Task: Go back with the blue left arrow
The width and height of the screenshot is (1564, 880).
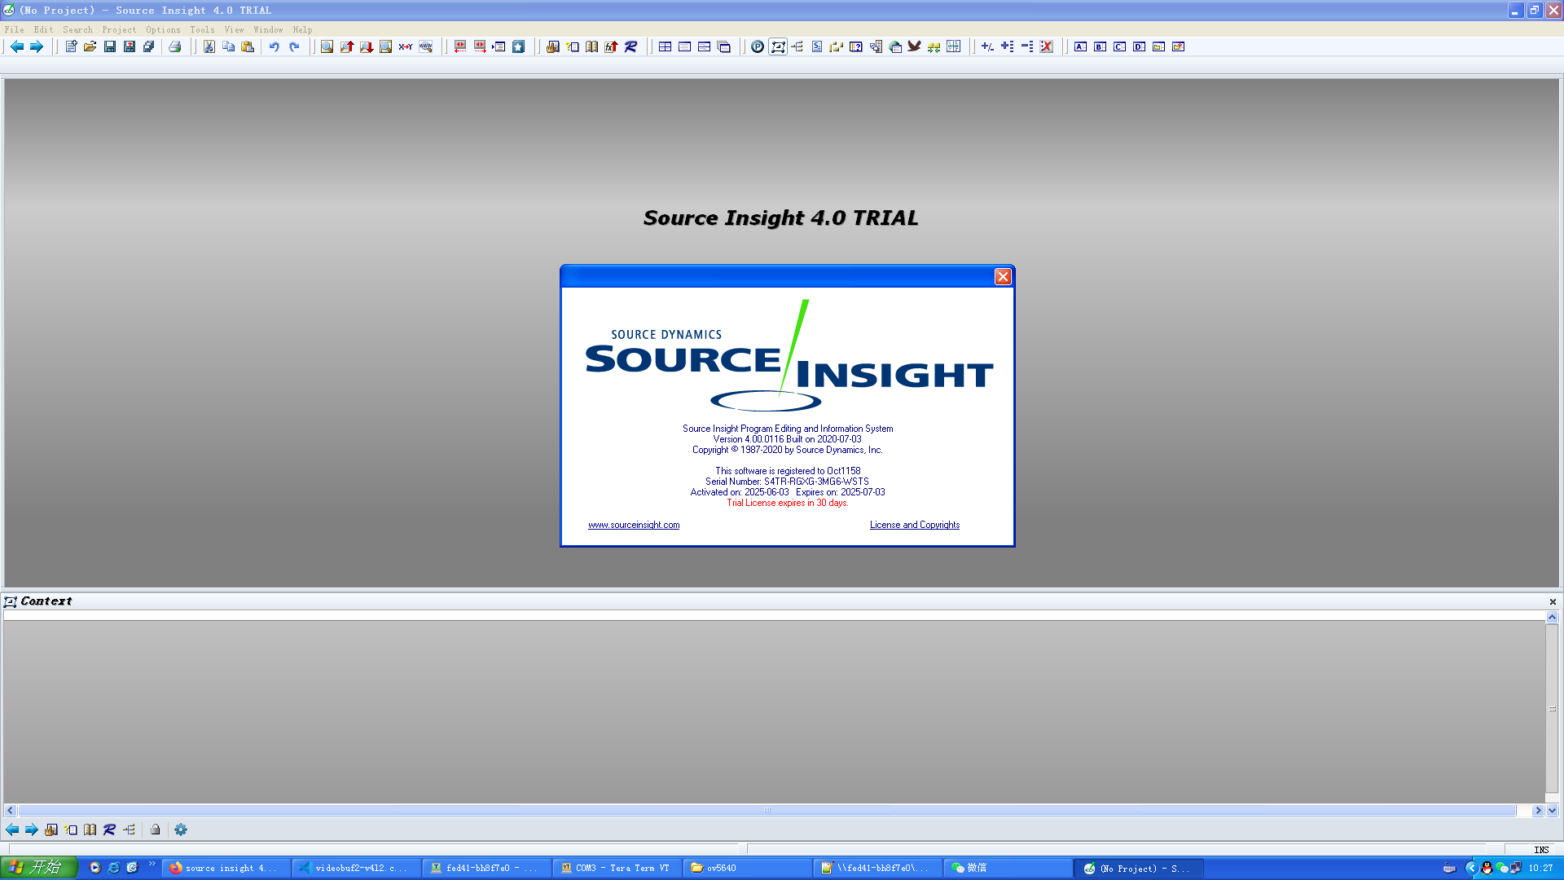Action: [17, 46]
